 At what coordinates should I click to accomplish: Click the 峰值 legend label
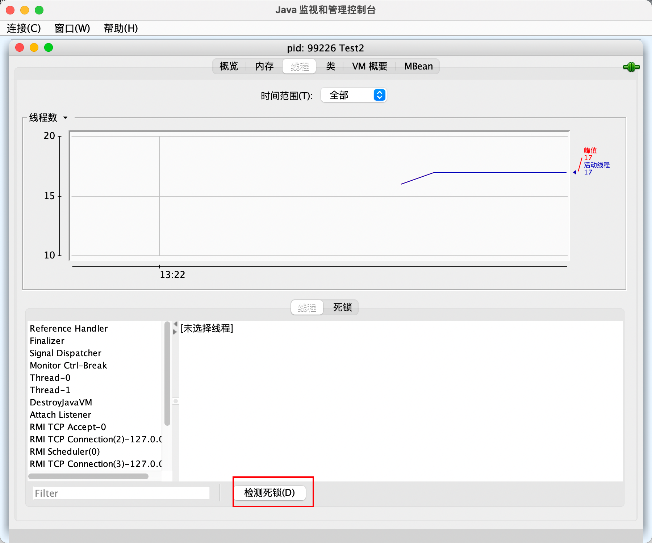pyautogui.click(x=590, y=150)
